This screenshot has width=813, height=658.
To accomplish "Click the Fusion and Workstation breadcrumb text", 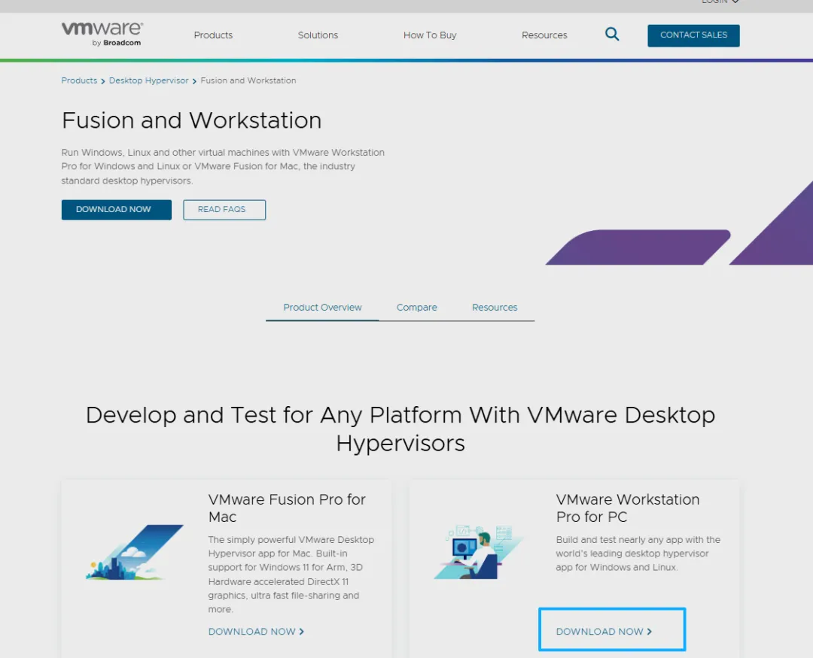I will point(248,80).
